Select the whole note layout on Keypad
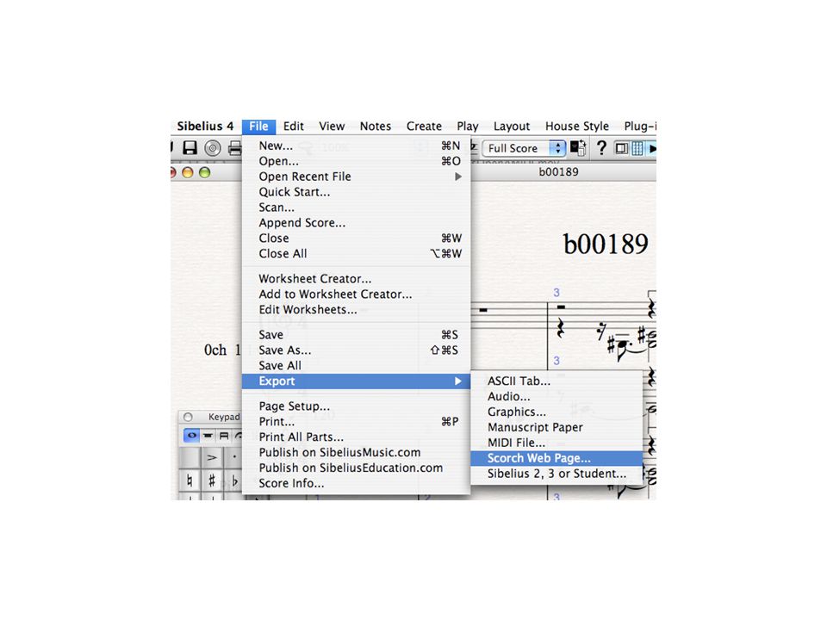 tap(191, 436)
